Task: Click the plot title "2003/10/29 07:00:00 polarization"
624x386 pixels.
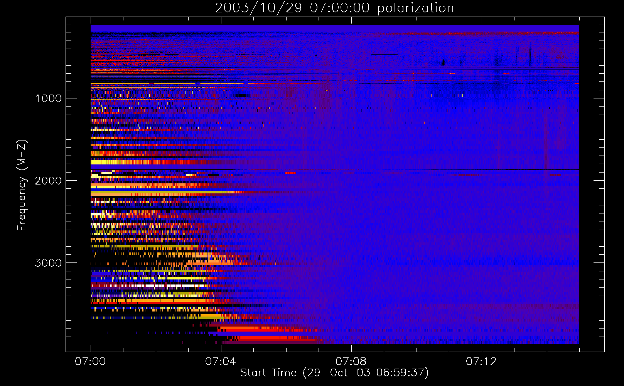Action: tap(334, 8)
